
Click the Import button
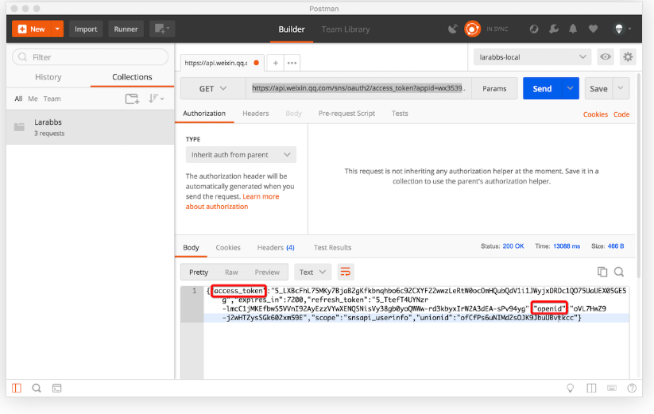(86, 29)
